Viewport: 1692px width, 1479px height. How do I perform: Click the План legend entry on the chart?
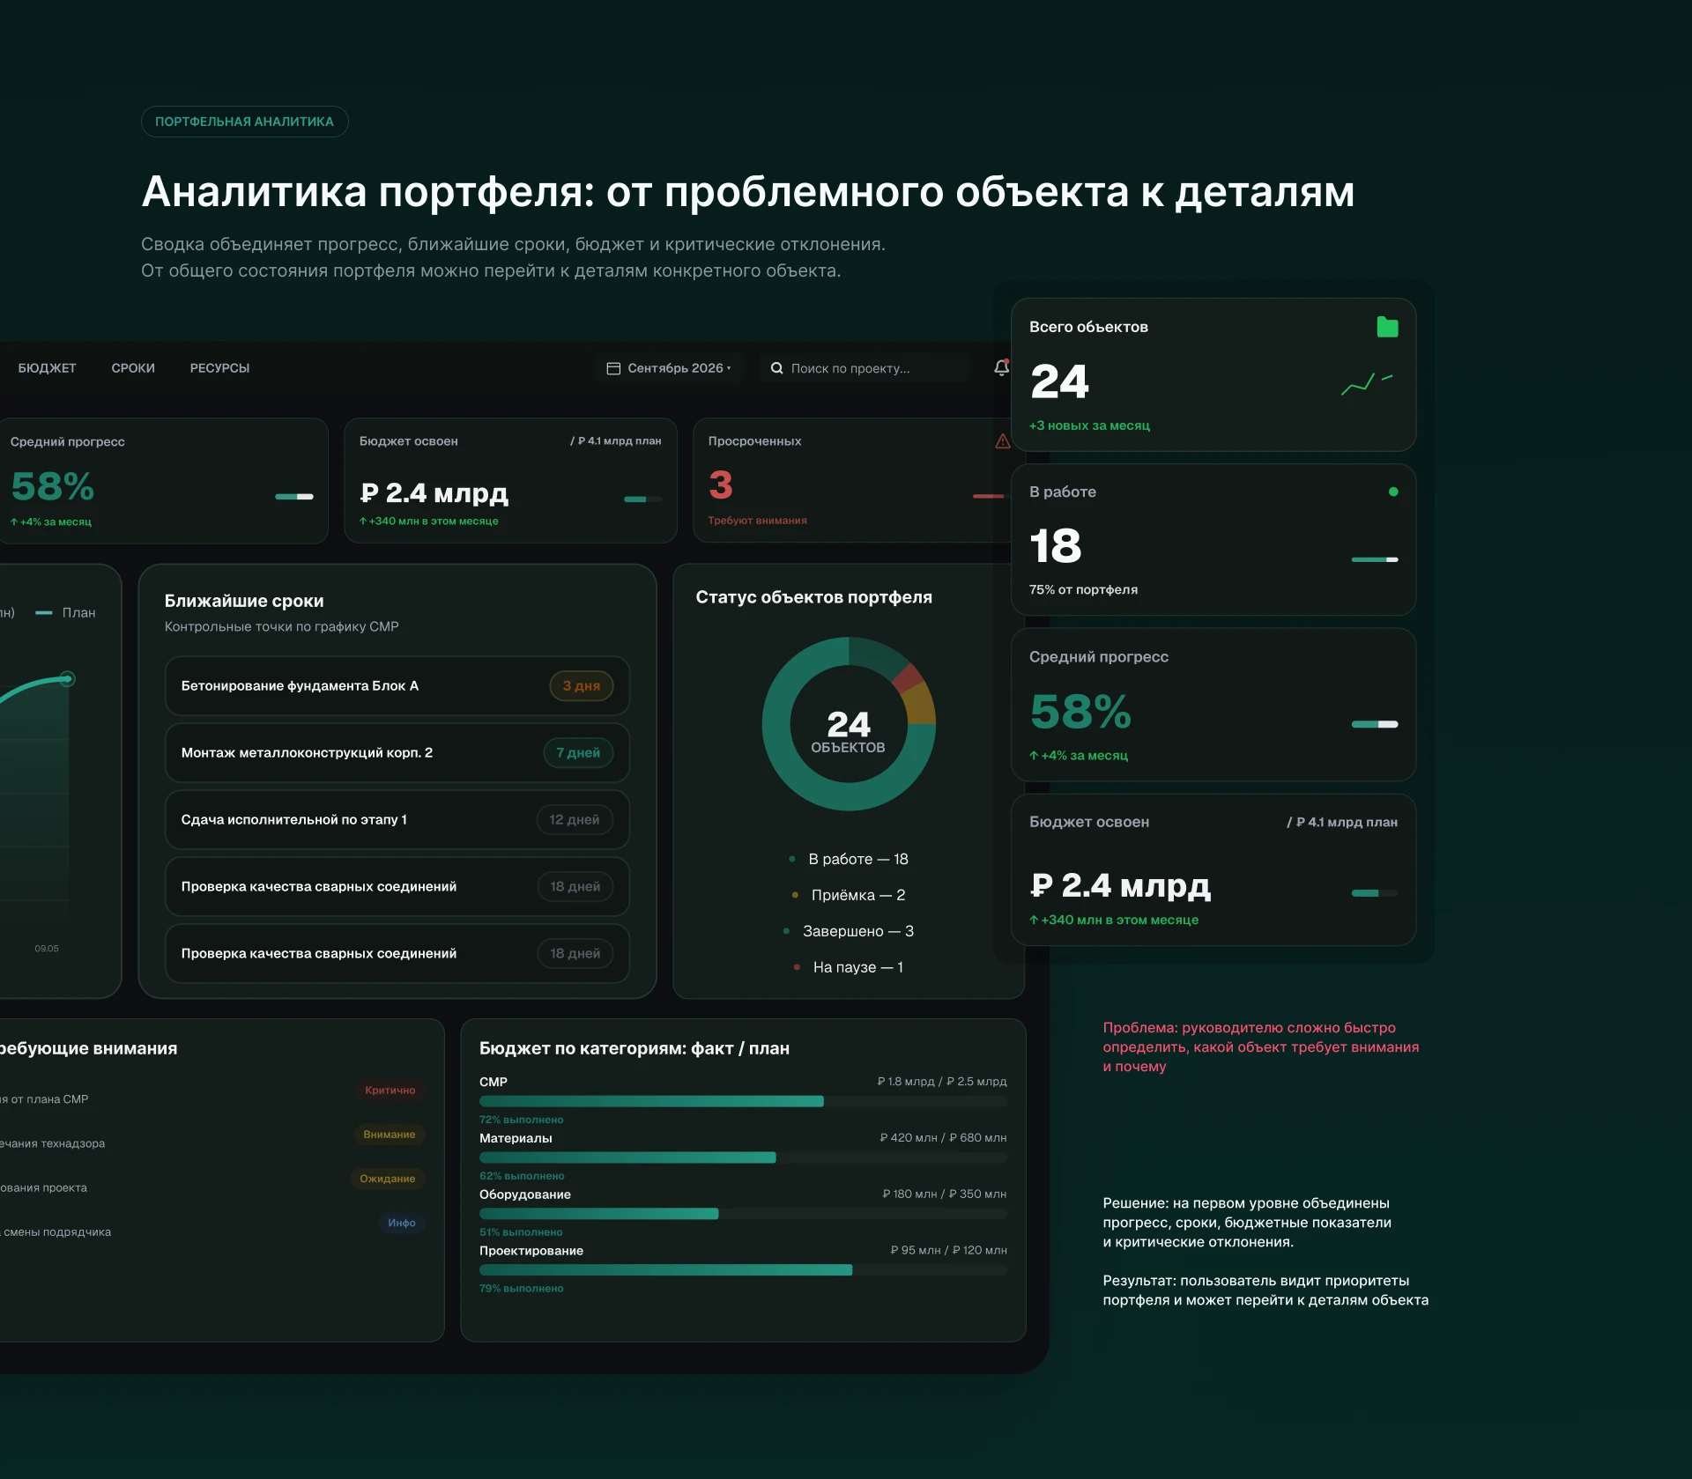click(x=66, y=612)
